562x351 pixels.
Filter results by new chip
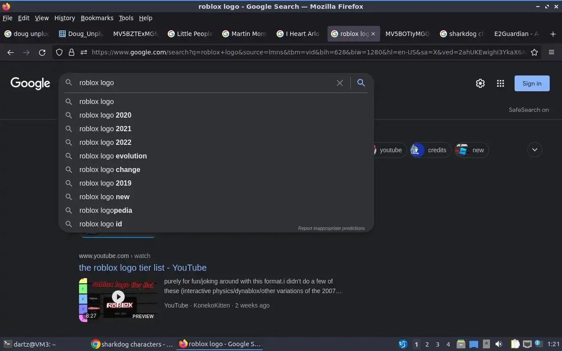(x=472, y=150)
